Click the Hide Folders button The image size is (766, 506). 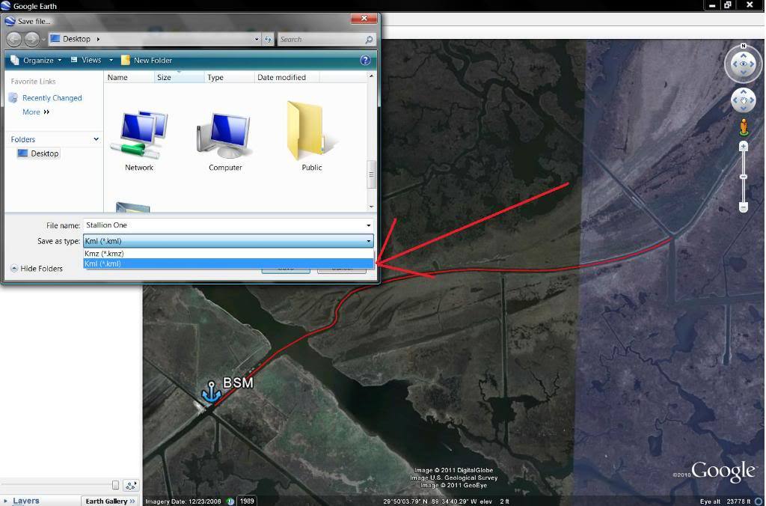click(37, 269)
